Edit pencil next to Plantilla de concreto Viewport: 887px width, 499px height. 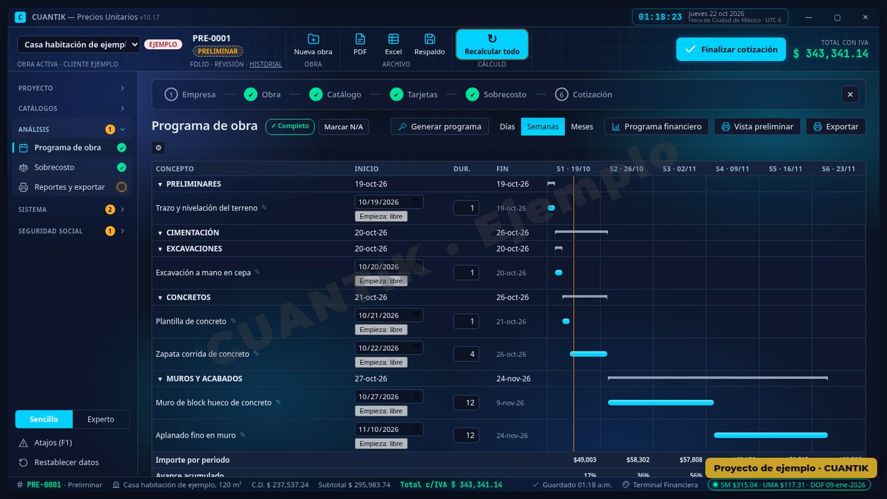234,321
